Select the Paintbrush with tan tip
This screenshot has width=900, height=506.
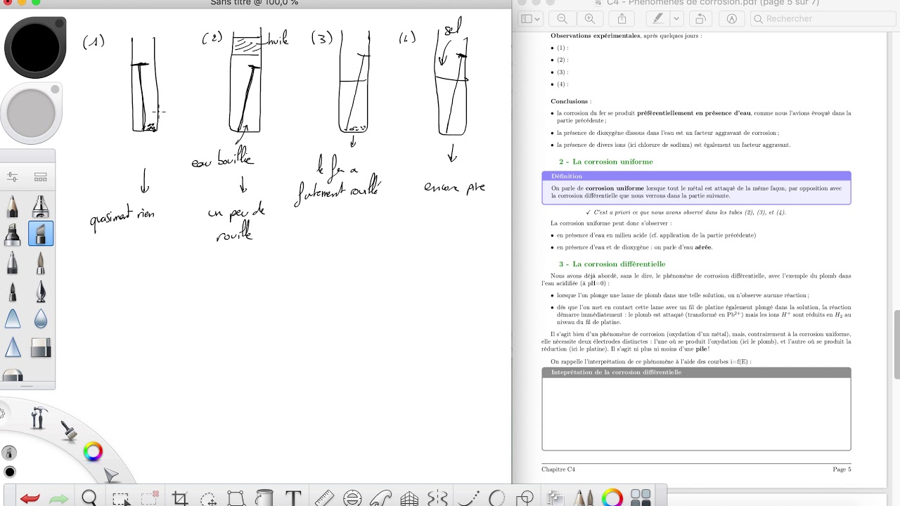point(41,263)
